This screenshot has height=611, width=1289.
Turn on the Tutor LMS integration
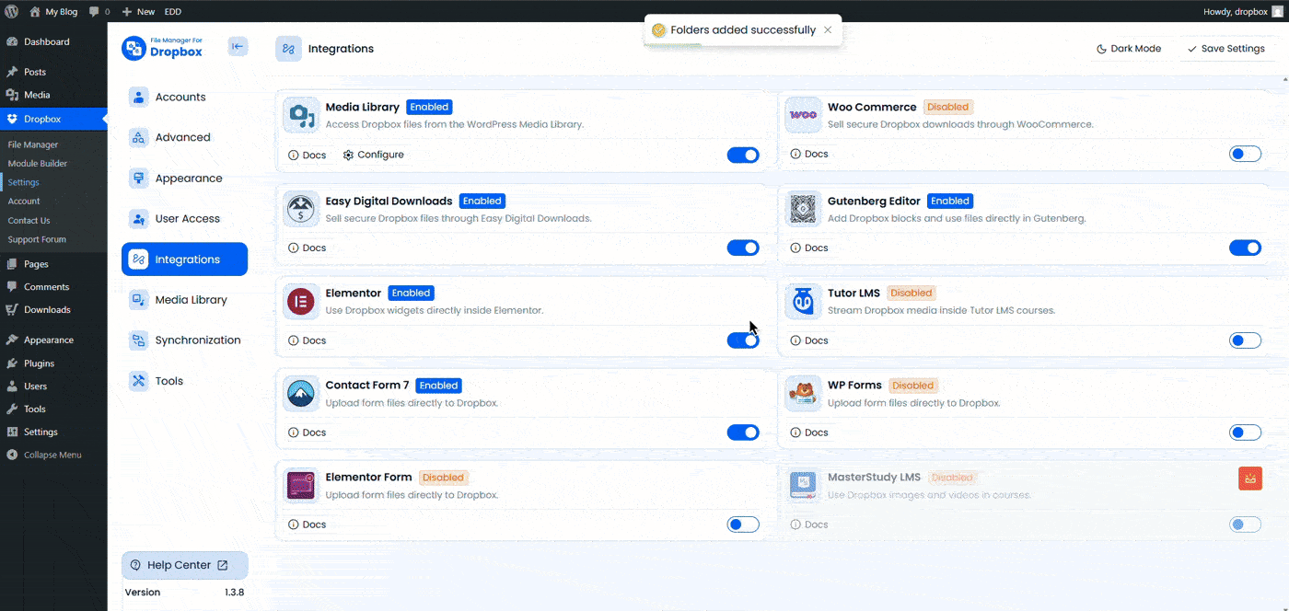[1245, 340]
